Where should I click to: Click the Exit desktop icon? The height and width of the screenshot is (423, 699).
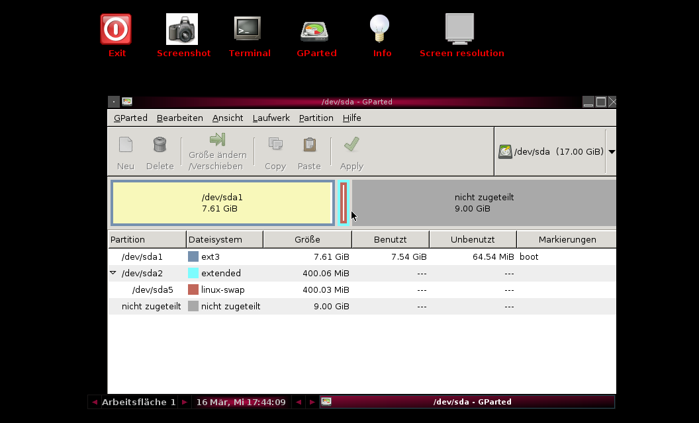(116, 29)
